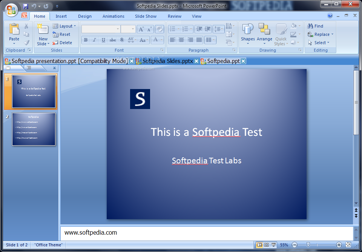362x252 pixels.
Task: Expand the Replace dropdown arrow
Action: point(333,34)
